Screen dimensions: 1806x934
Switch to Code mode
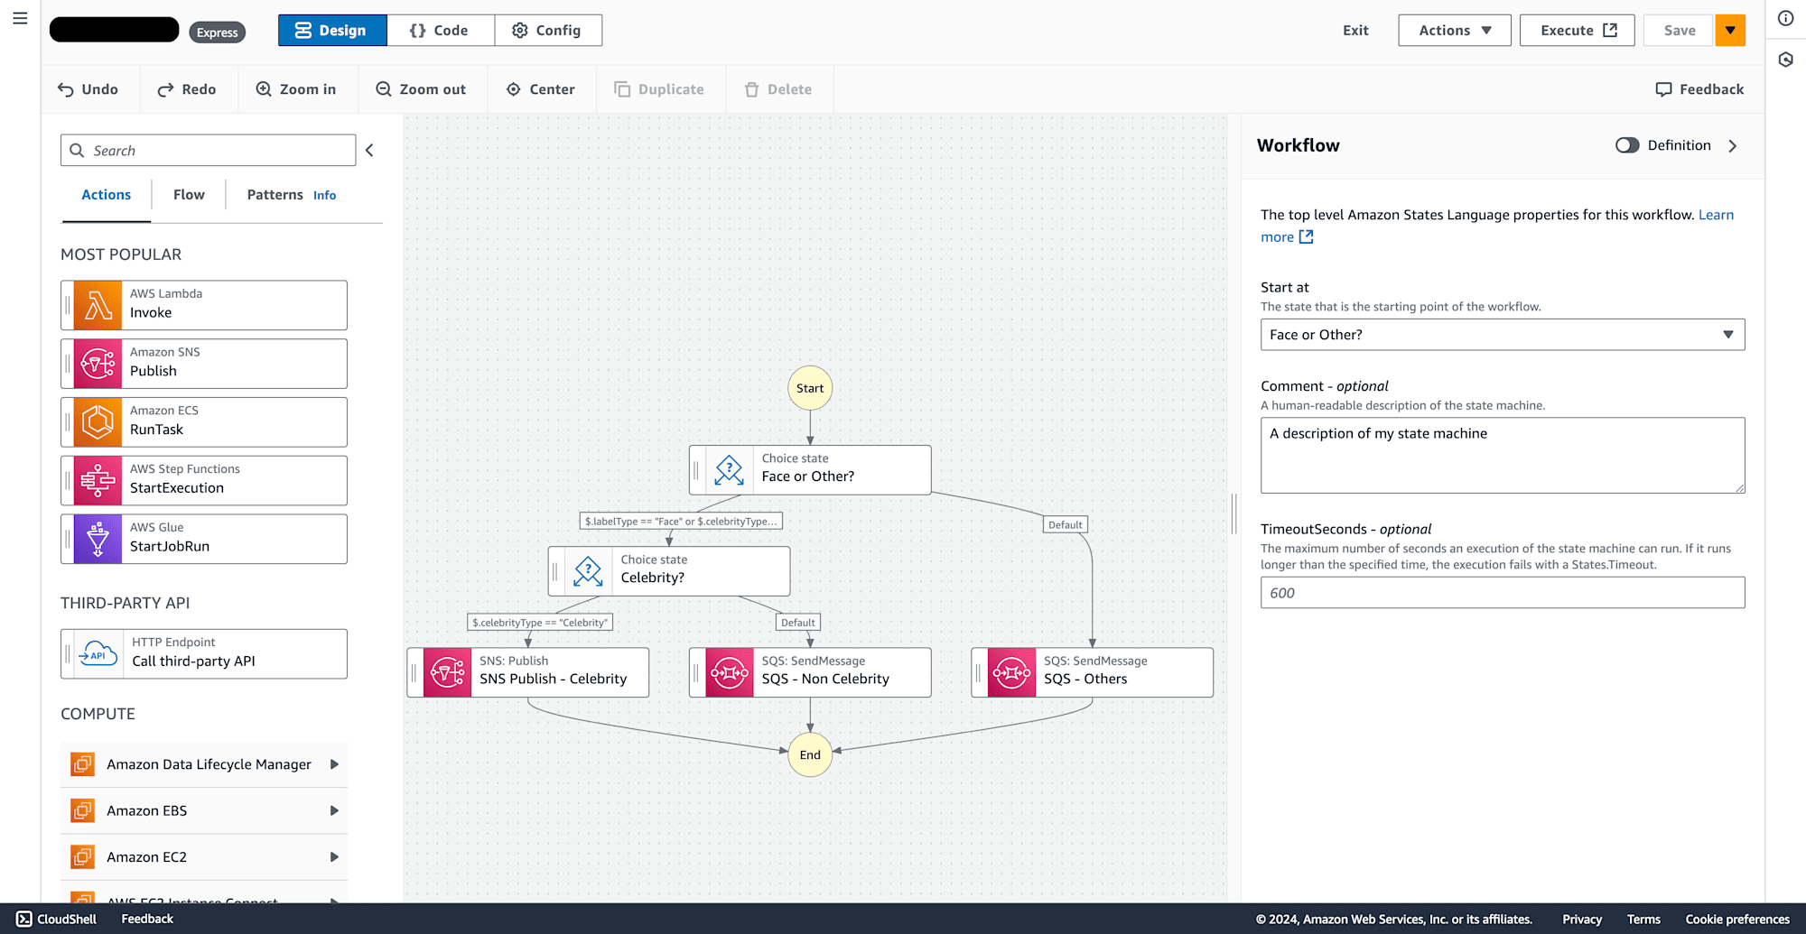click(x=440, y=30)
